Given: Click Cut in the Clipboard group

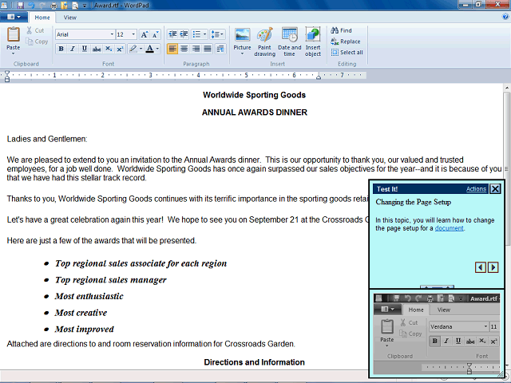Looking at the screenshot, I should [35, 30].
